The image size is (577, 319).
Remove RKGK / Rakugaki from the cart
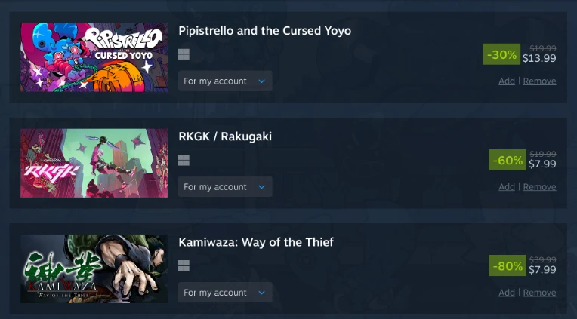[x=539, y=187]
